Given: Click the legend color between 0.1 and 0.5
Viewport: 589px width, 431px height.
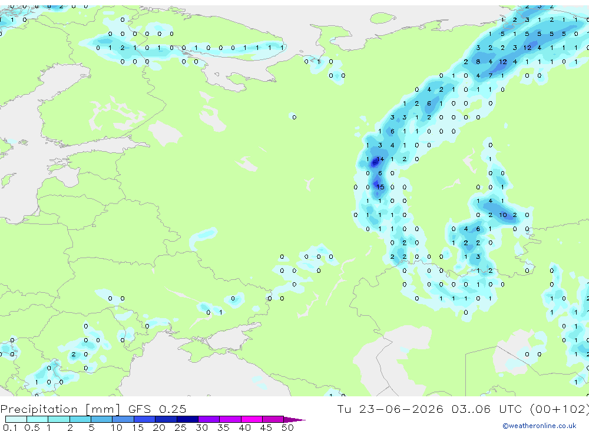Looking at the screenshot, I should [x=16, y=419].
